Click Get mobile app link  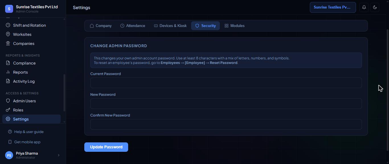click(x=27, y=142)
